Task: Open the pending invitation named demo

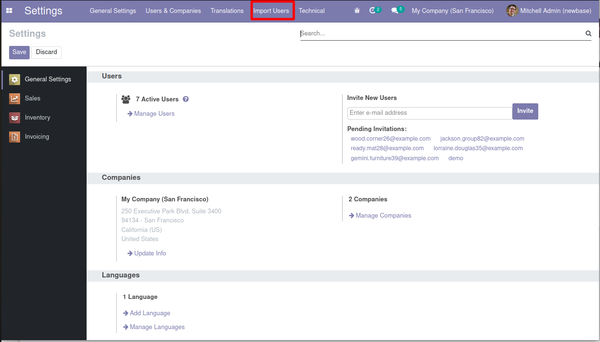Action: pos(456,158)
